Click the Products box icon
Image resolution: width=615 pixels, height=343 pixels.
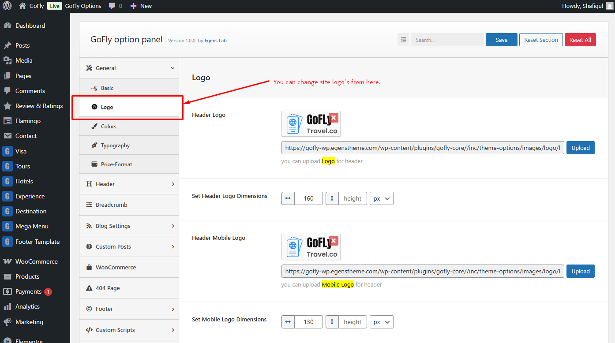7,276
